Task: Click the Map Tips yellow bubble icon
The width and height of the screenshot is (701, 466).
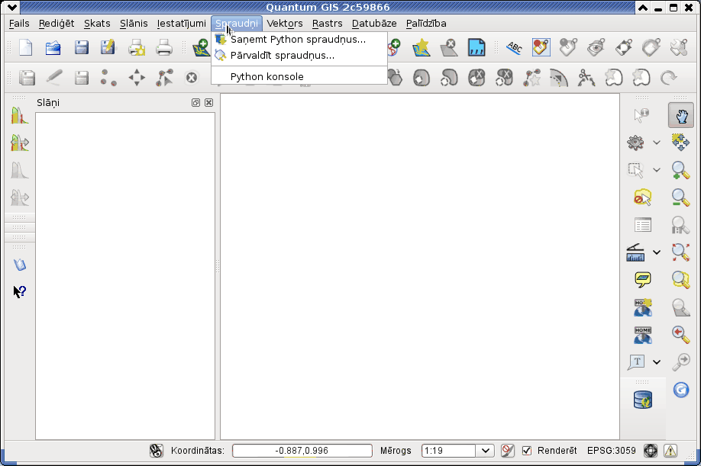Action: (x=642, y=280)
